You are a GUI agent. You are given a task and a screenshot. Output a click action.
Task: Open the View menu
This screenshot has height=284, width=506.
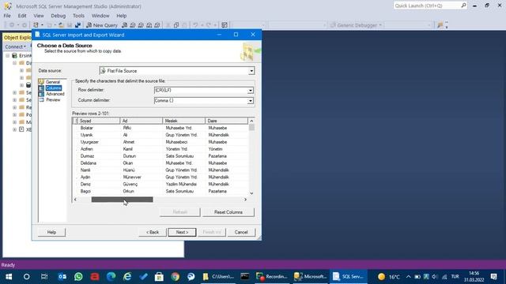point(39,16)
